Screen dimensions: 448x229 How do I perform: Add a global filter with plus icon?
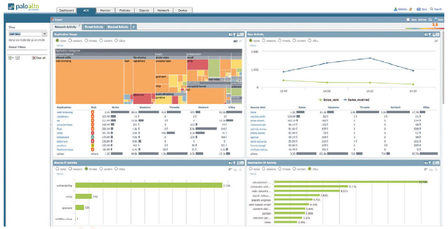(10, 58)
